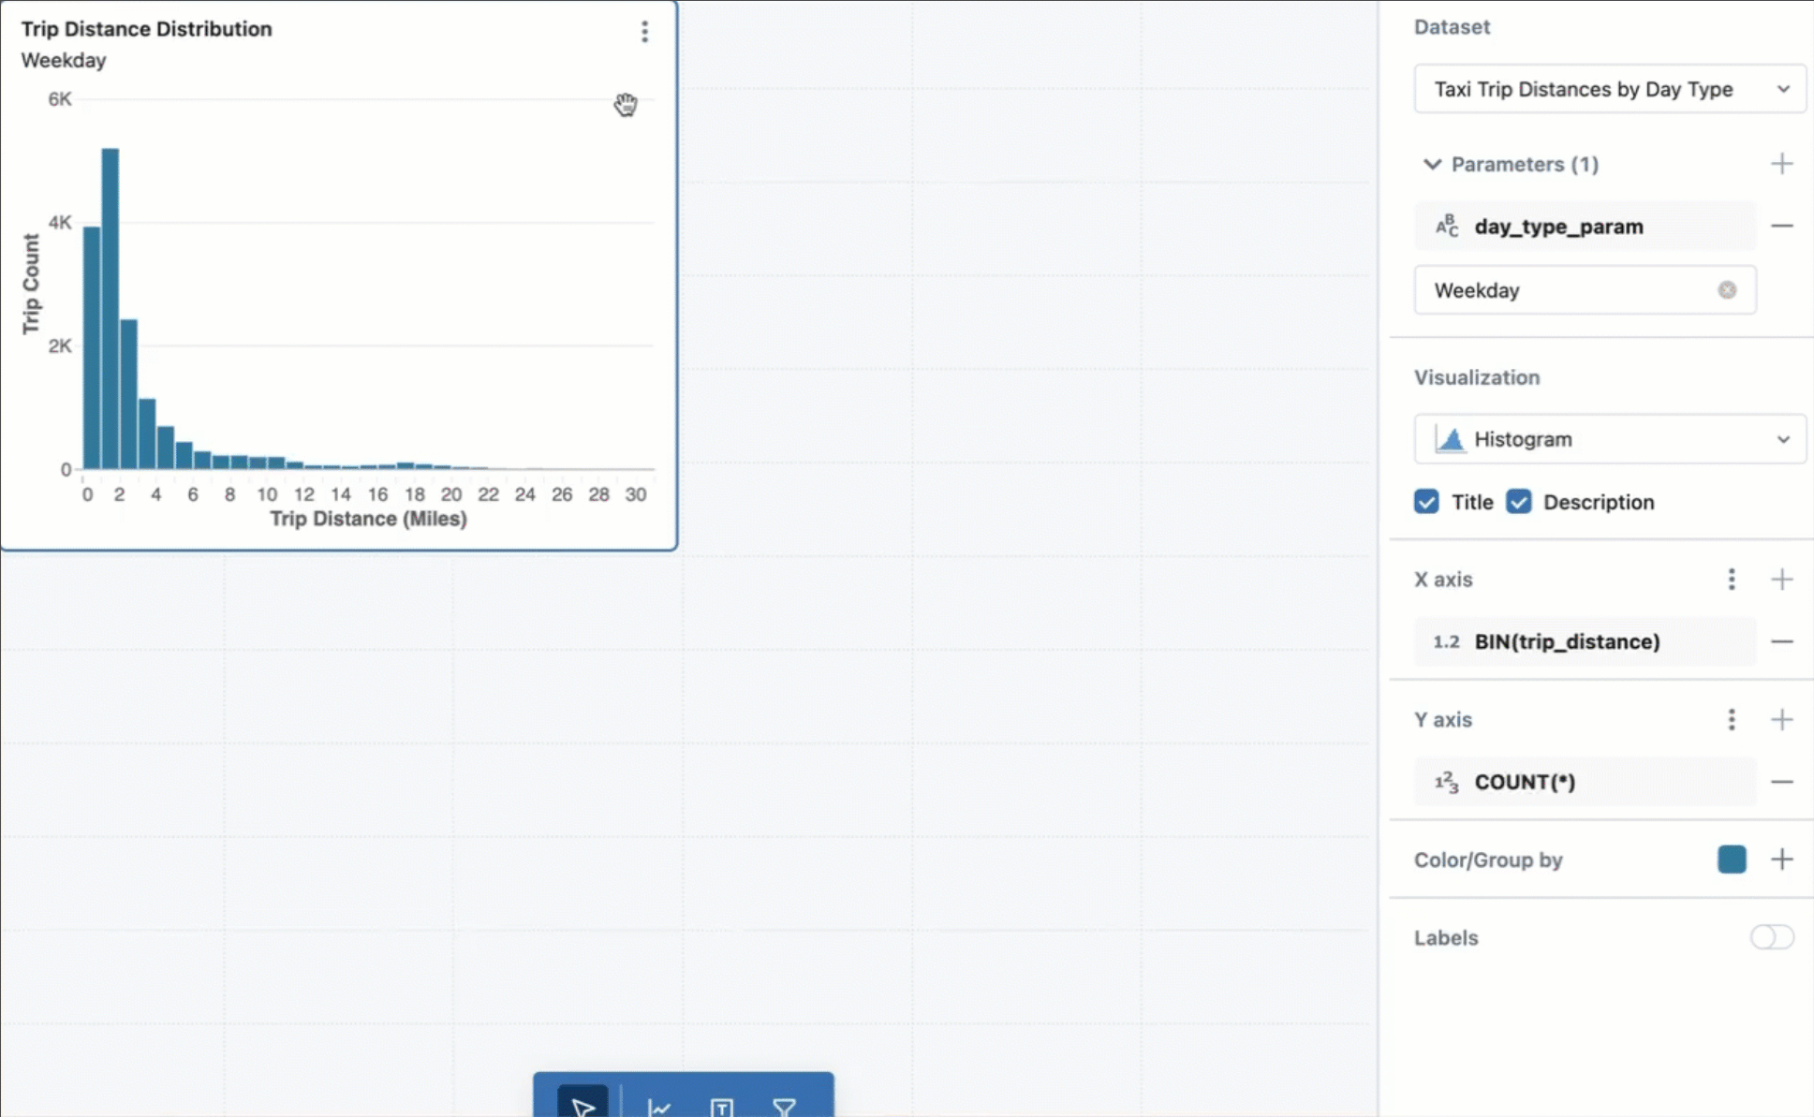Click the Y axis options kebab menu

click(1731, 719)
